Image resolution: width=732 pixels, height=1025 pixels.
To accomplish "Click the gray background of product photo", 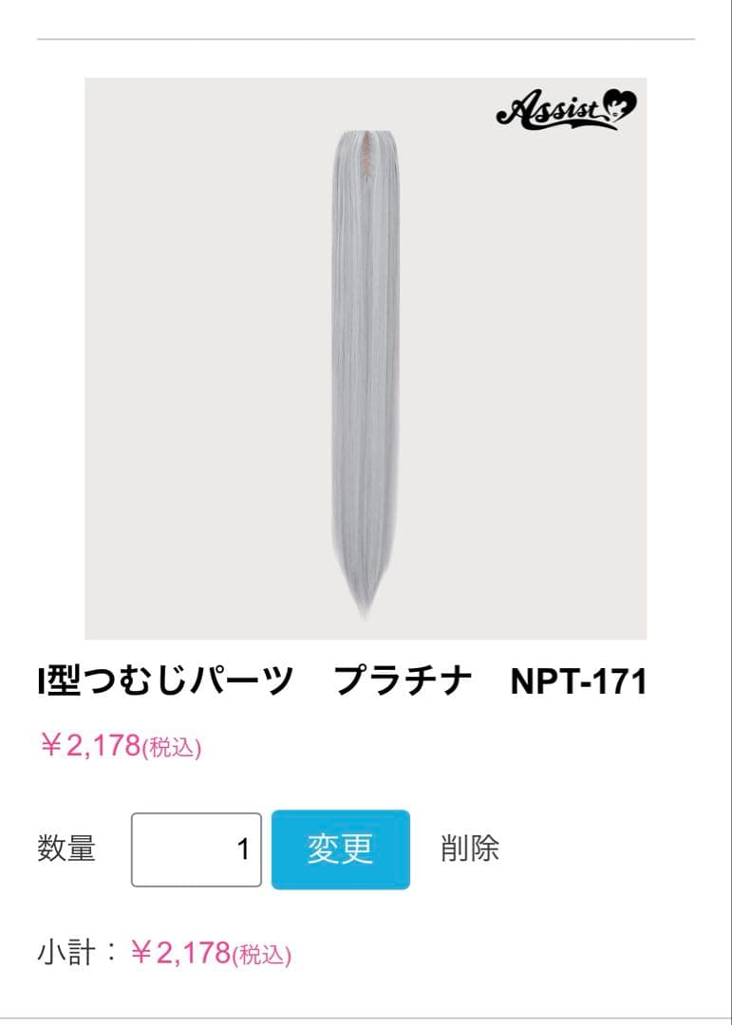I will click(x=197, y=392).
